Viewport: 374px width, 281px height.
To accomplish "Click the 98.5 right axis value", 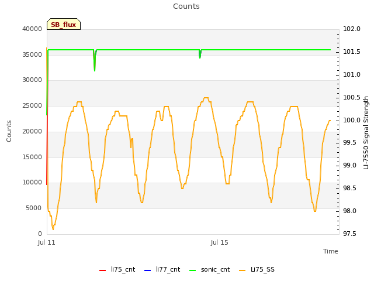I will 349,189.
